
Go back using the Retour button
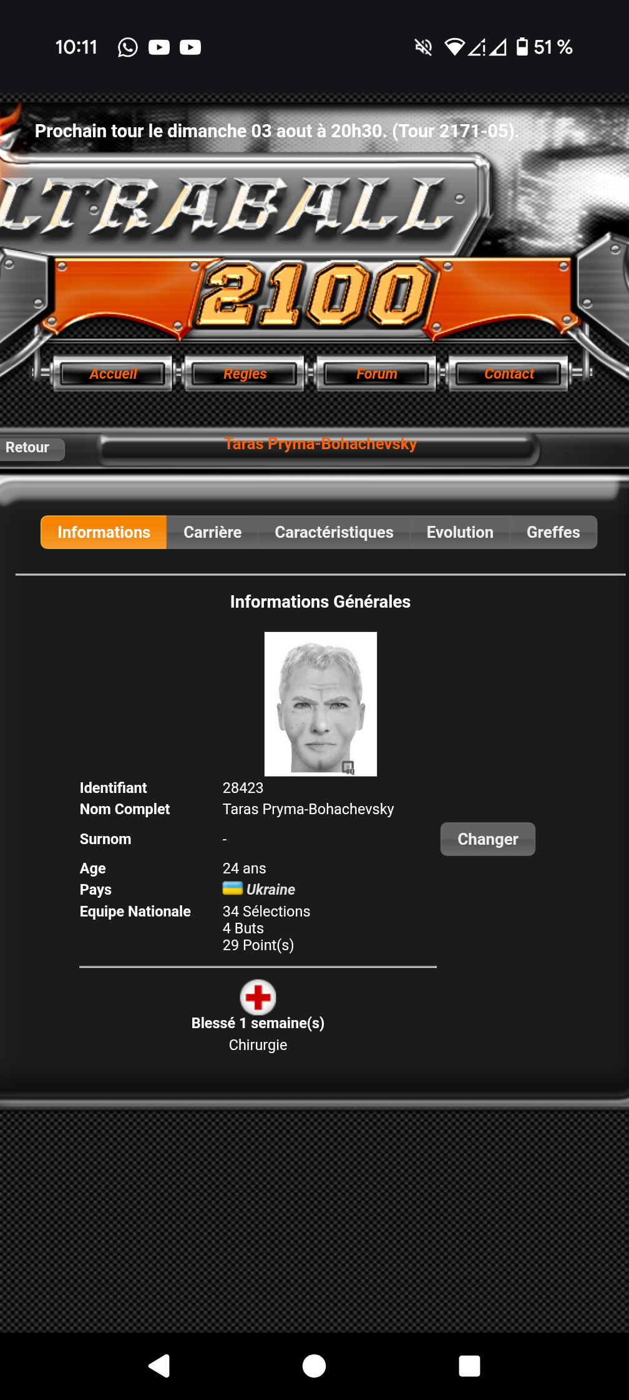coord(31,448)
